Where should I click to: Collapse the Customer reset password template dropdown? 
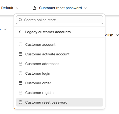pyautogui.click(x=86, y=8)
